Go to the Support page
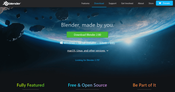 [112, 3]
